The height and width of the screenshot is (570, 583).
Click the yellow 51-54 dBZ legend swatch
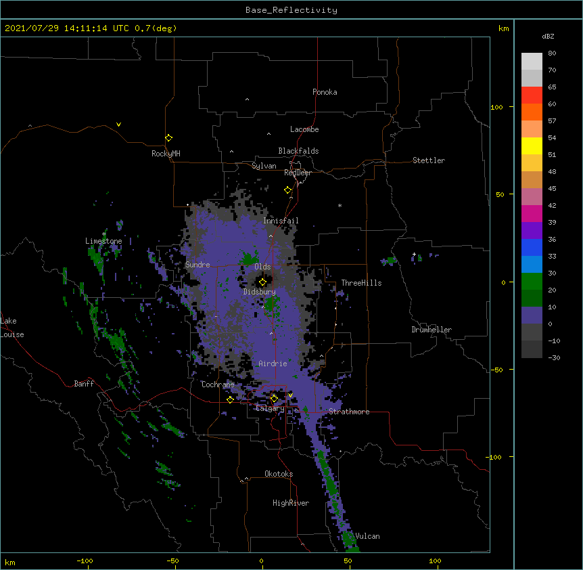(x=532, y=146)
